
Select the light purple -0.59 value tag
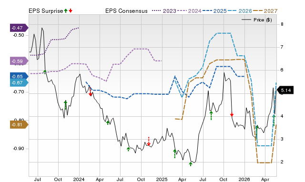pyautogui.click(x=19, y=61)
